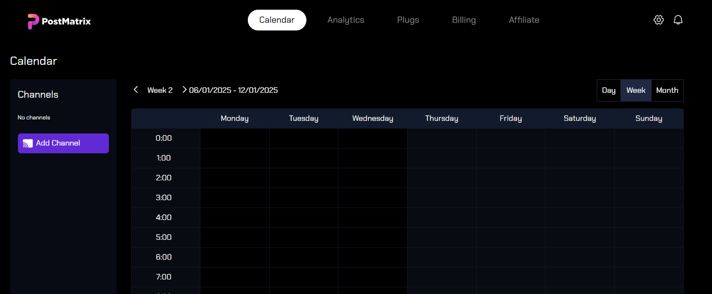The width and height of the screenshot is (712, 294).
Task: Click the PostMatrix logo icon
Action: (33, 21)
